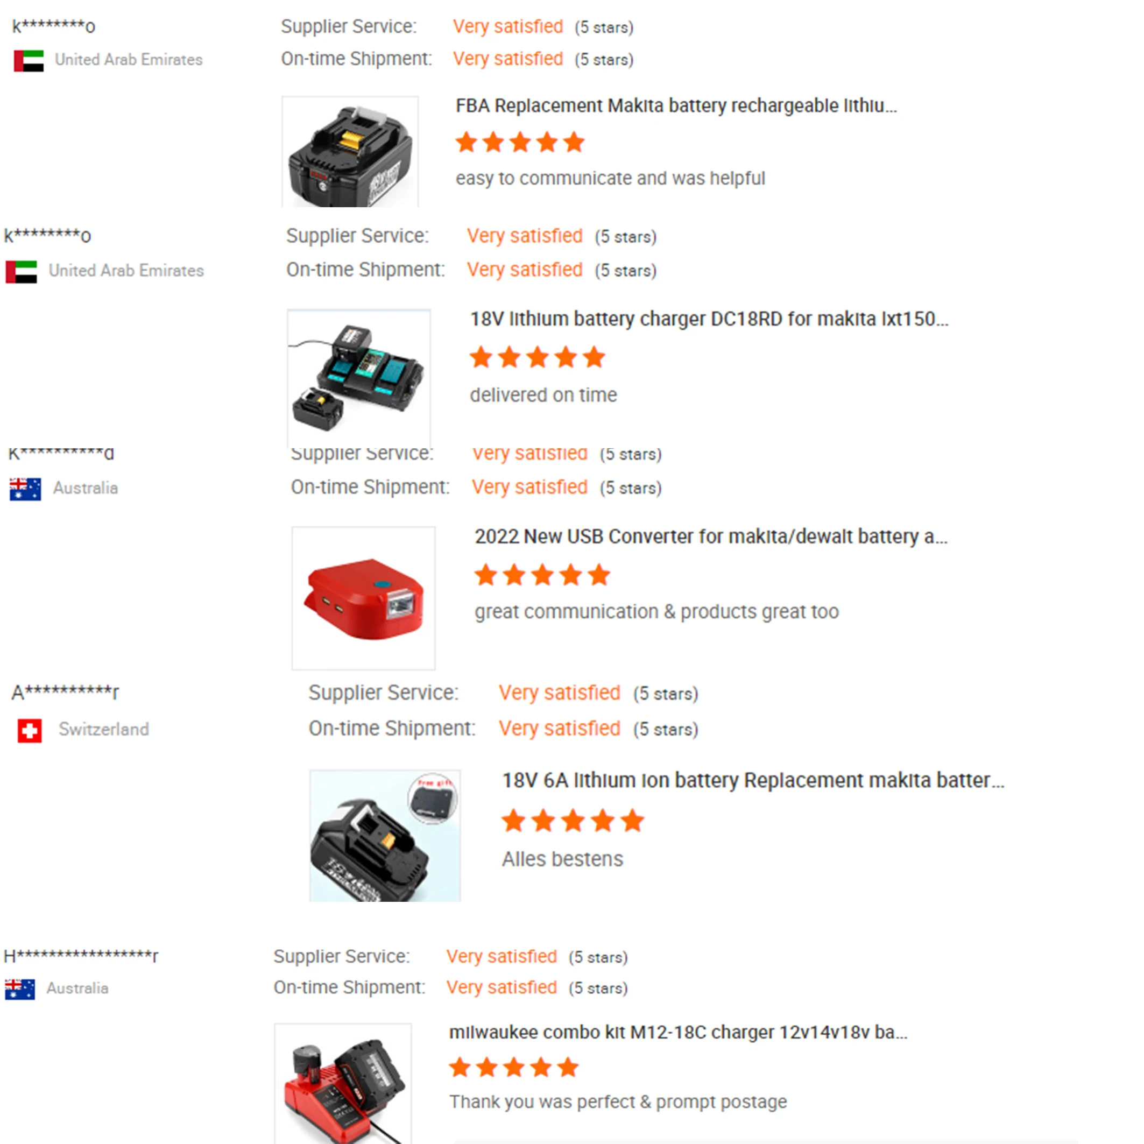Viewport: 1144px width, 1144px height.
Task: Click FBA Replacement Makita battery product title
Action: click(676, 106)
